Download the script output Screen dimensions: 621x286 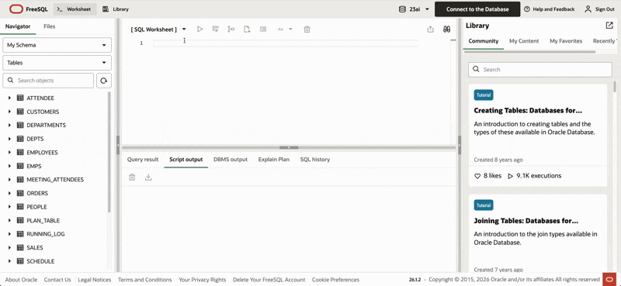tap(148, 177)
